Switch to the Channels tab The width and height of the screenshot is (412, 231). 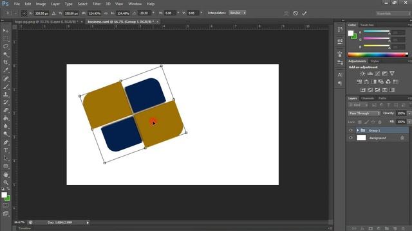pos(368,98)
